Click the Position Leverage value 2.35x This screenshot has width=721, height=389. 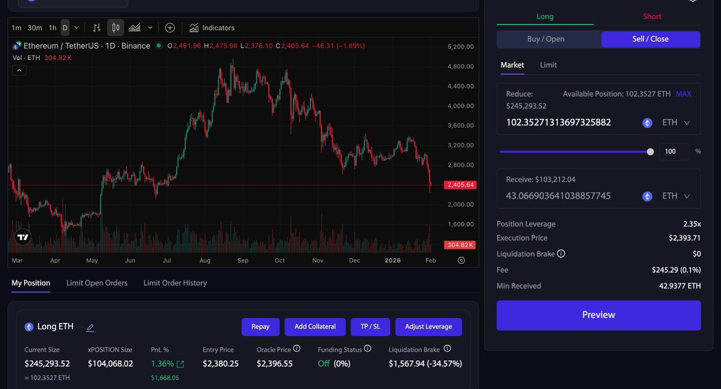click(x=692, y=224)
